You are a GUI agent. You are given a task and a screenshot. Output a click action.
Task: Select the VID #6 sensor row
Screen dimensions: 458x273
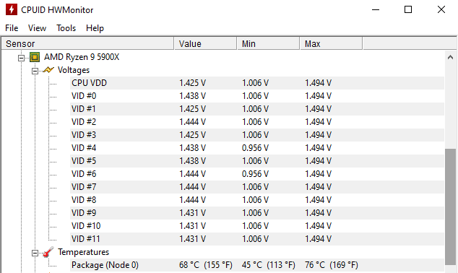coord(257,174)
